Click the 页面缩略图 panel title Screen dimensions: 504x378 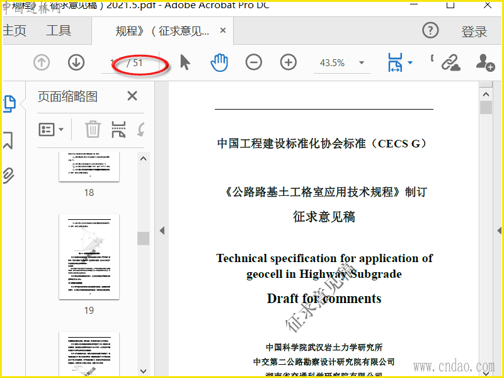point(67,96)
